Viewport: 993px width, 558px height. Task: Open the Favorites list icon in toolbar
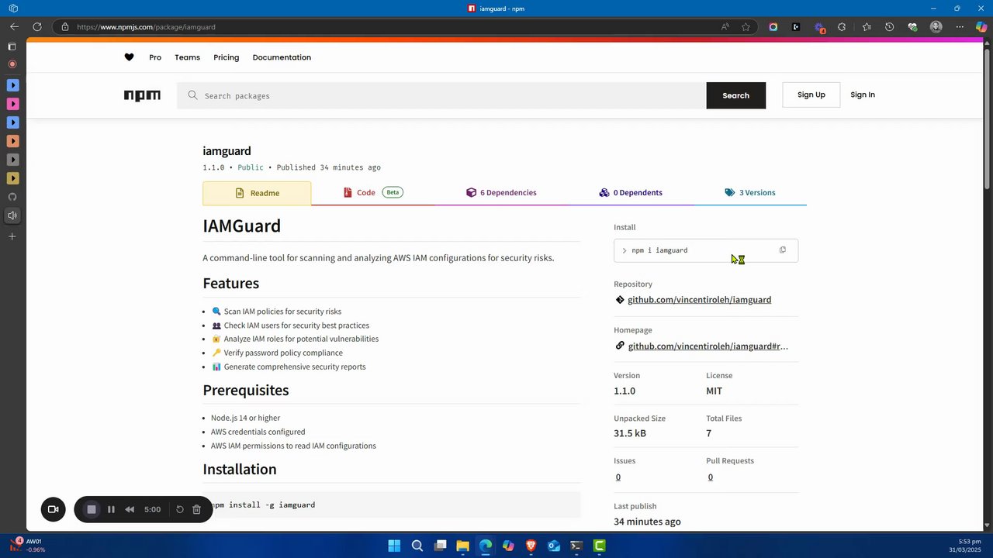click(x=867, y=26)
